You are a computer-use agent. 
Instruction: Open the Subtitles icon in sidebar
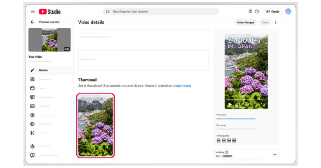(32, 106)
